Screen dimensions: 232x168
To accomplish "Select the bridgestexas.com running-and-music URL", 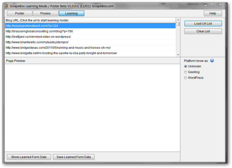I will click(x=90, y=48).
